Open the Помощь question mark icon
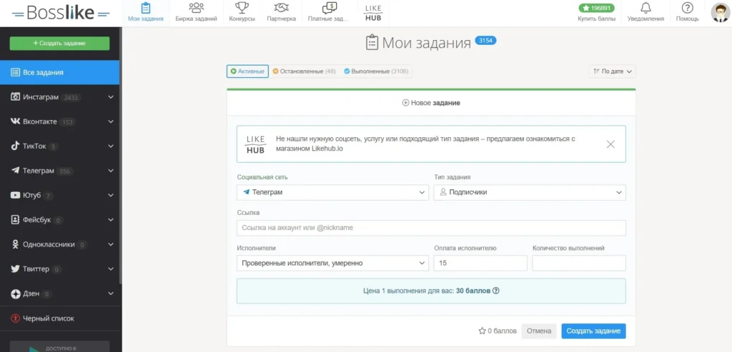 [687, 8]
